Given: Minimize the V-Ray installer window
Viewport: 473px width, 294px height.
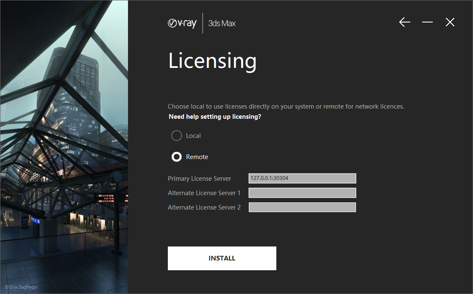Looking at the screenshot, I should click(427, 22).
